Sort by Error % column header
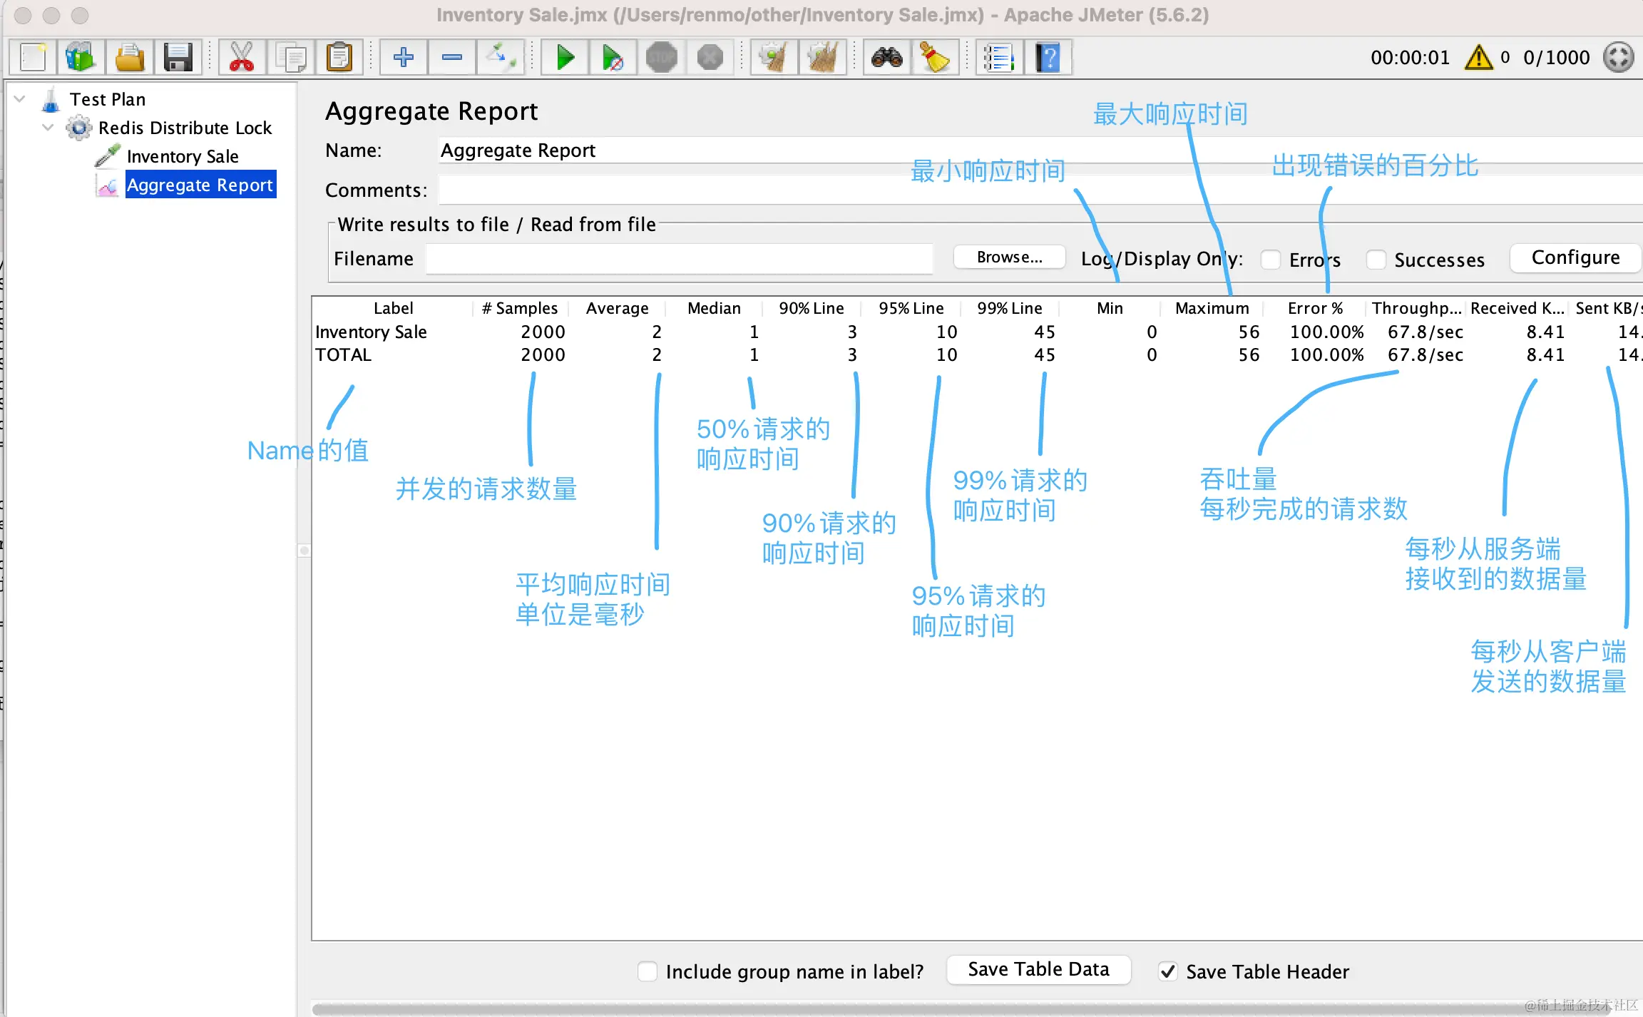The height and width of the screenshot is (1017, 1643). pos(1315,308)
